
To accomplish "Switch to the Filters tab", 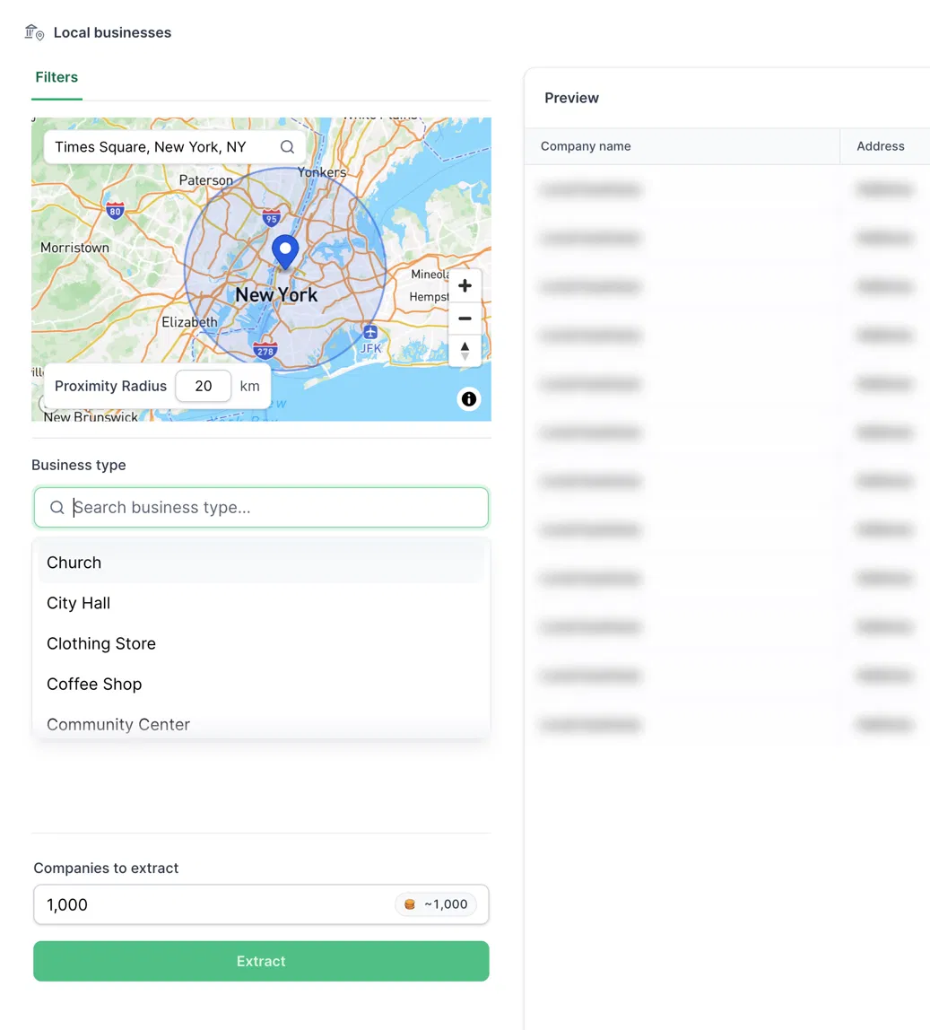I will click(56, 77).
